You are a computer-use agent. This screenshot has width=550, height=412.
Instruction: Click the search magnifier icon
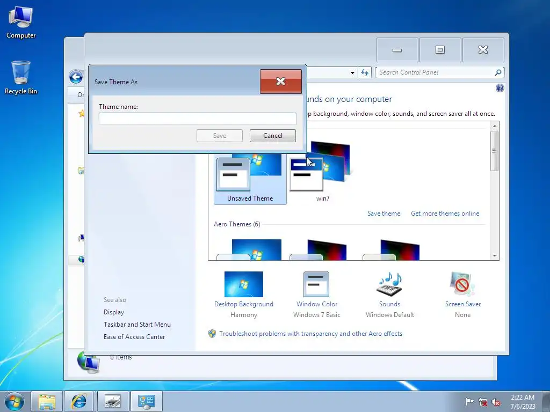[498, 72]
